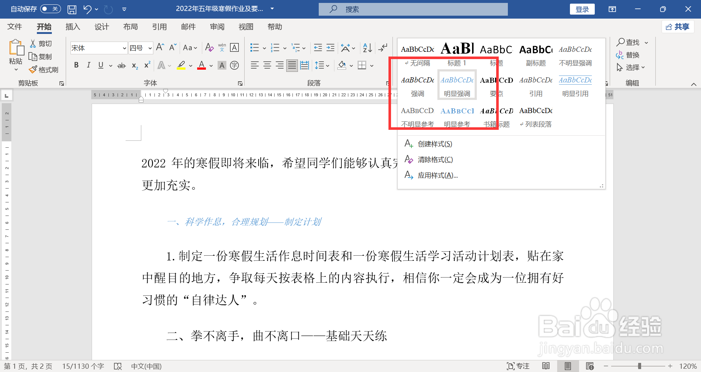Toggle underline formatting on selected text
This screenshot has height=372, width=701.
[x=100, y=65]
